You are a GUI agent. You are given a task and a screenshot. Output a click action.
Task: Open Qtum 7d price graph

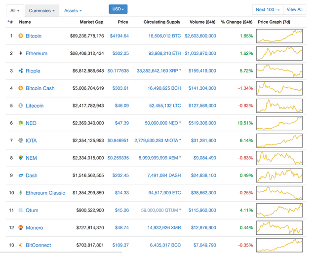pyautogui.click(x=279, y=210)
